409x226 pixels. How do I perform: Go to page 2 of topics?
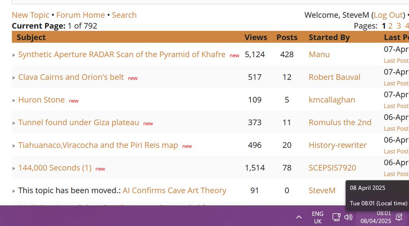(x=390, y=26)
